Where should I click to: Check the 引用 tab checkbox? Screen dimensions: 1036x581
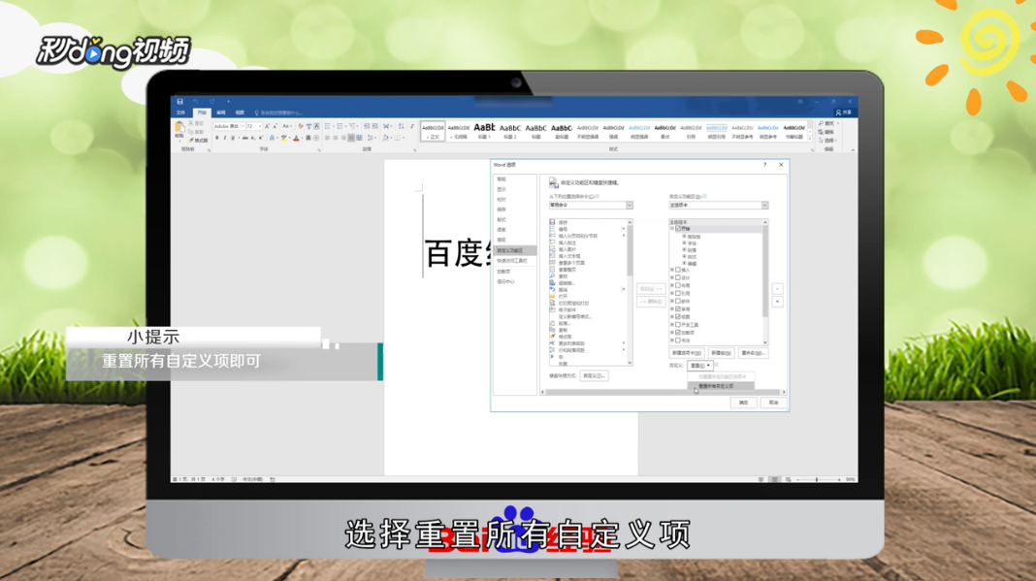click(678, 293)
